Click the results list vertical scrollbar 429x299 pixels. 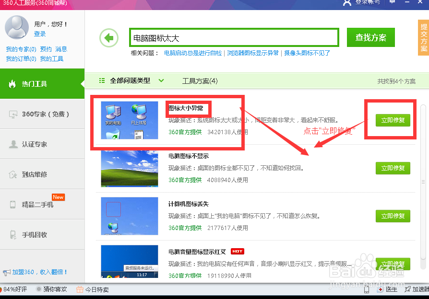pos(423,182)
